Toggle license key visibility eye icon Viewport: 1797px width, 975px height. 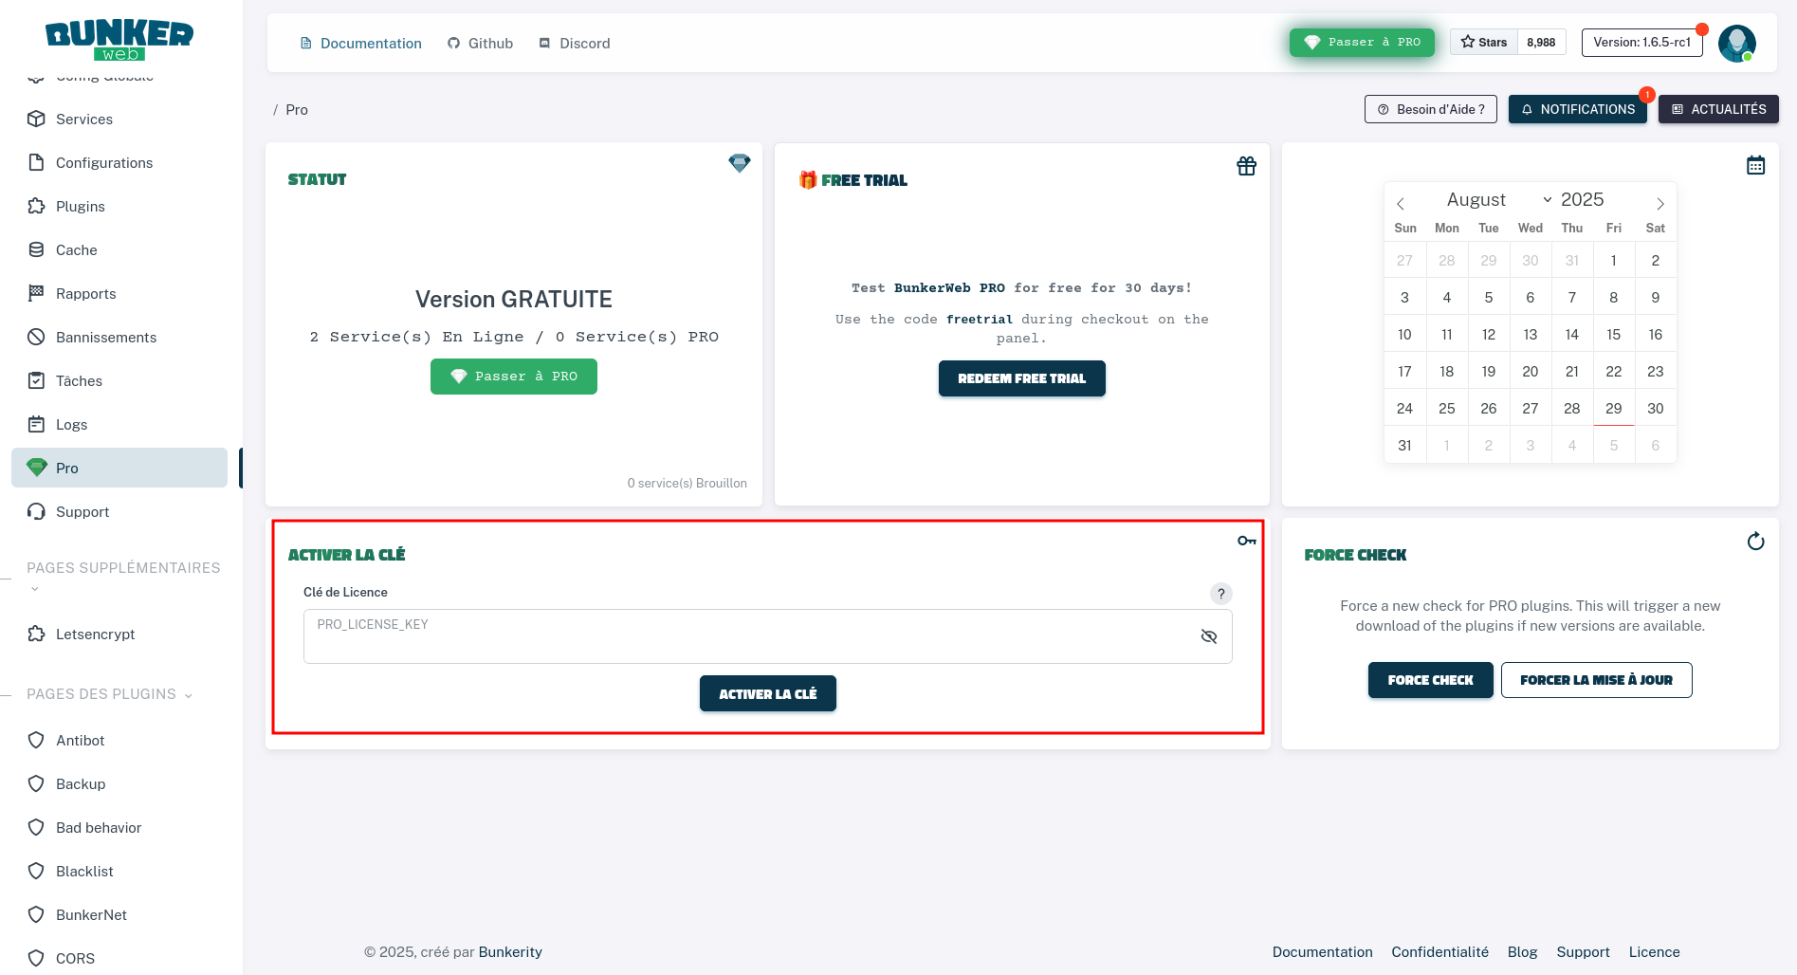(x=1208, y=636)
